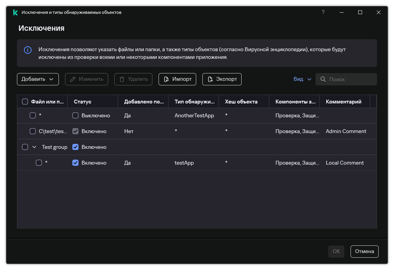This screenshot has width=394, height=270.
Task: Toggle the select-all checkbox in table header
Action: click(25, 102)
